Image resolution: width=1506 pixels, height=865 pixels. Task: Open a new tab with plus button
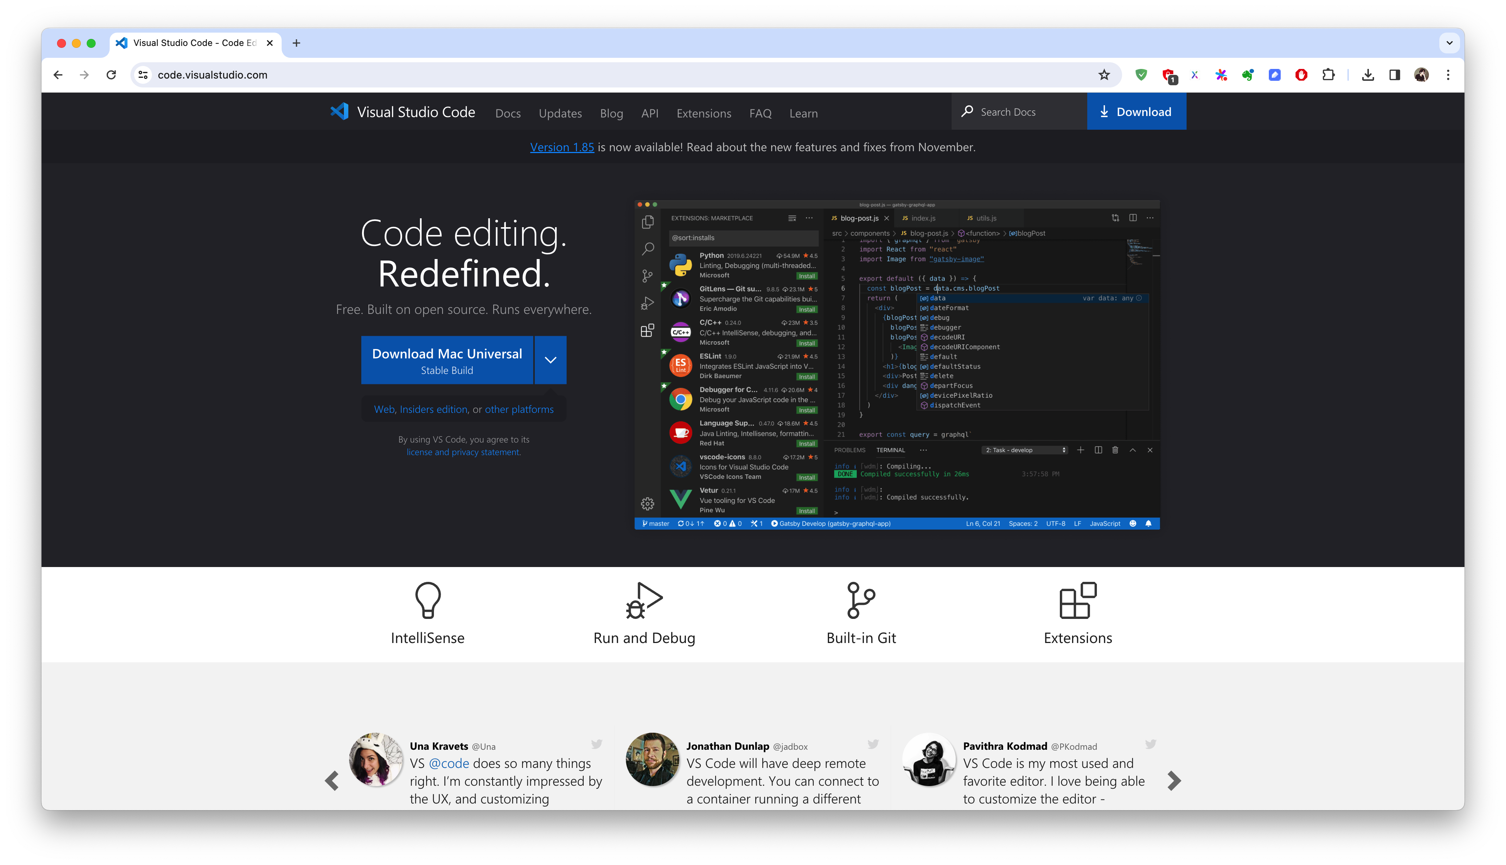296,43
